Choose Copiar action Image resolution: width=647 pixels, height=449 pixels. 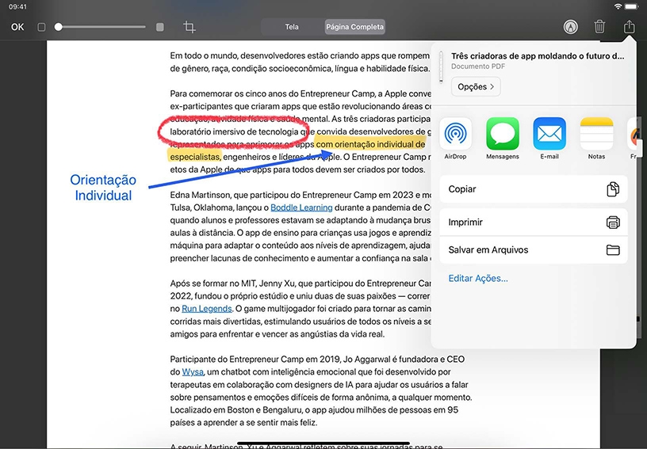tap(534, 189)
